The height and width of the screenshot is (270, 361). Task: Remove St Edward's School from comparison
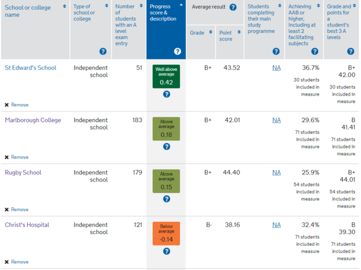[x=20, y=105]
